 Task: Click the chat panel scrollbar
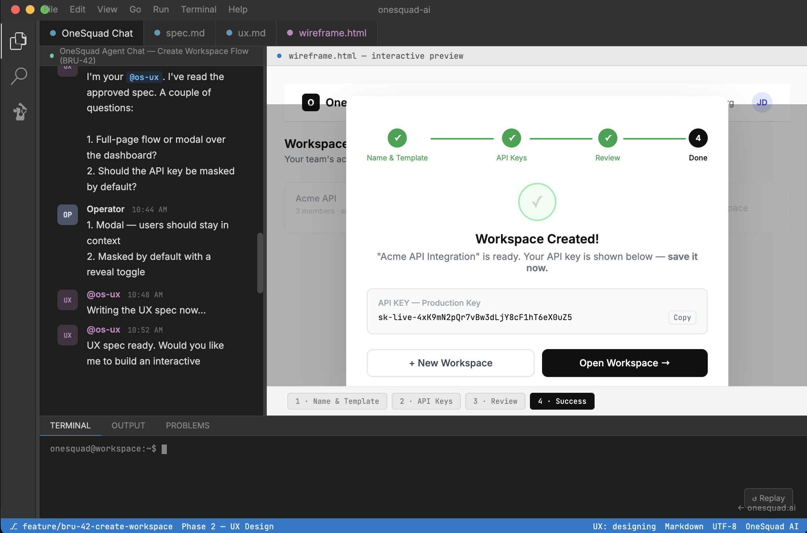tap(261, 262)
